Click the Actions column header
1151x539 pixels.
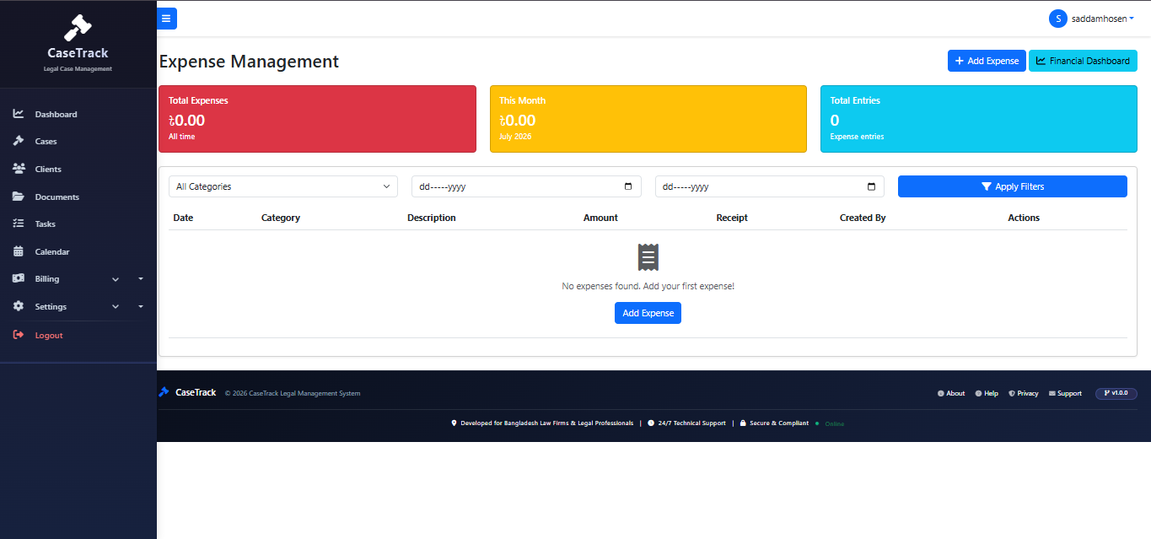point(1024,218)
